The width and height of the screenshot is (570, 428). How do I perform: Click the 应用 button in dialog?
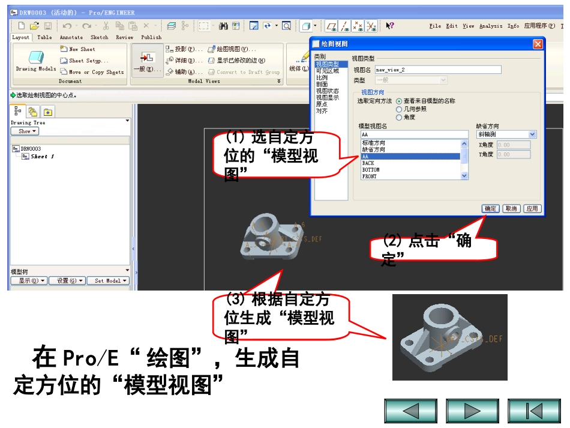(x=532, y=209)
